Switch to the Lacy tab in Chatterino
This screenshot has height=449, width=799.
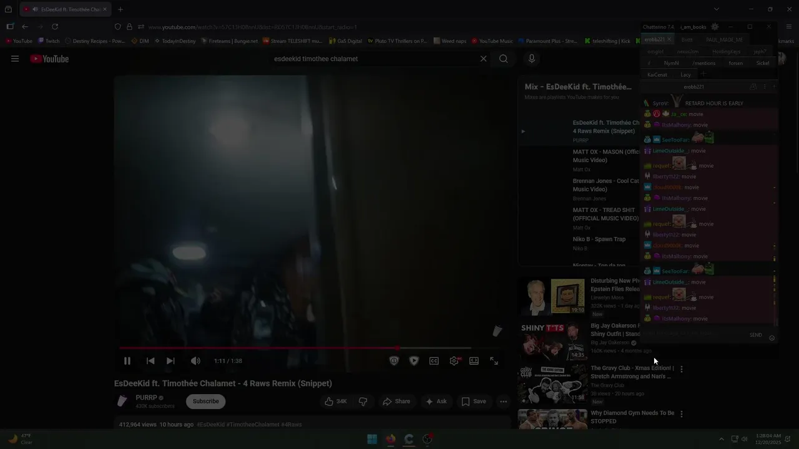pyautogui.click(x=685, y=75)
